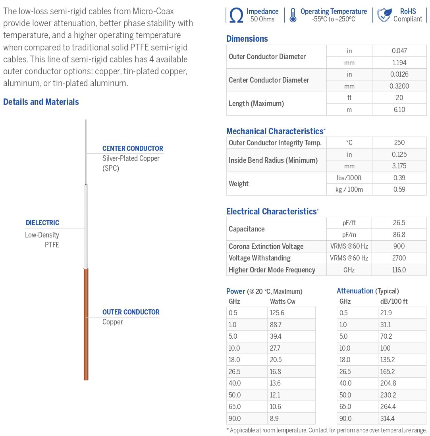Click the Corona Extinction Voltage value 900
Viewport: 430px width, 436px height.
[x=399, y=246]
